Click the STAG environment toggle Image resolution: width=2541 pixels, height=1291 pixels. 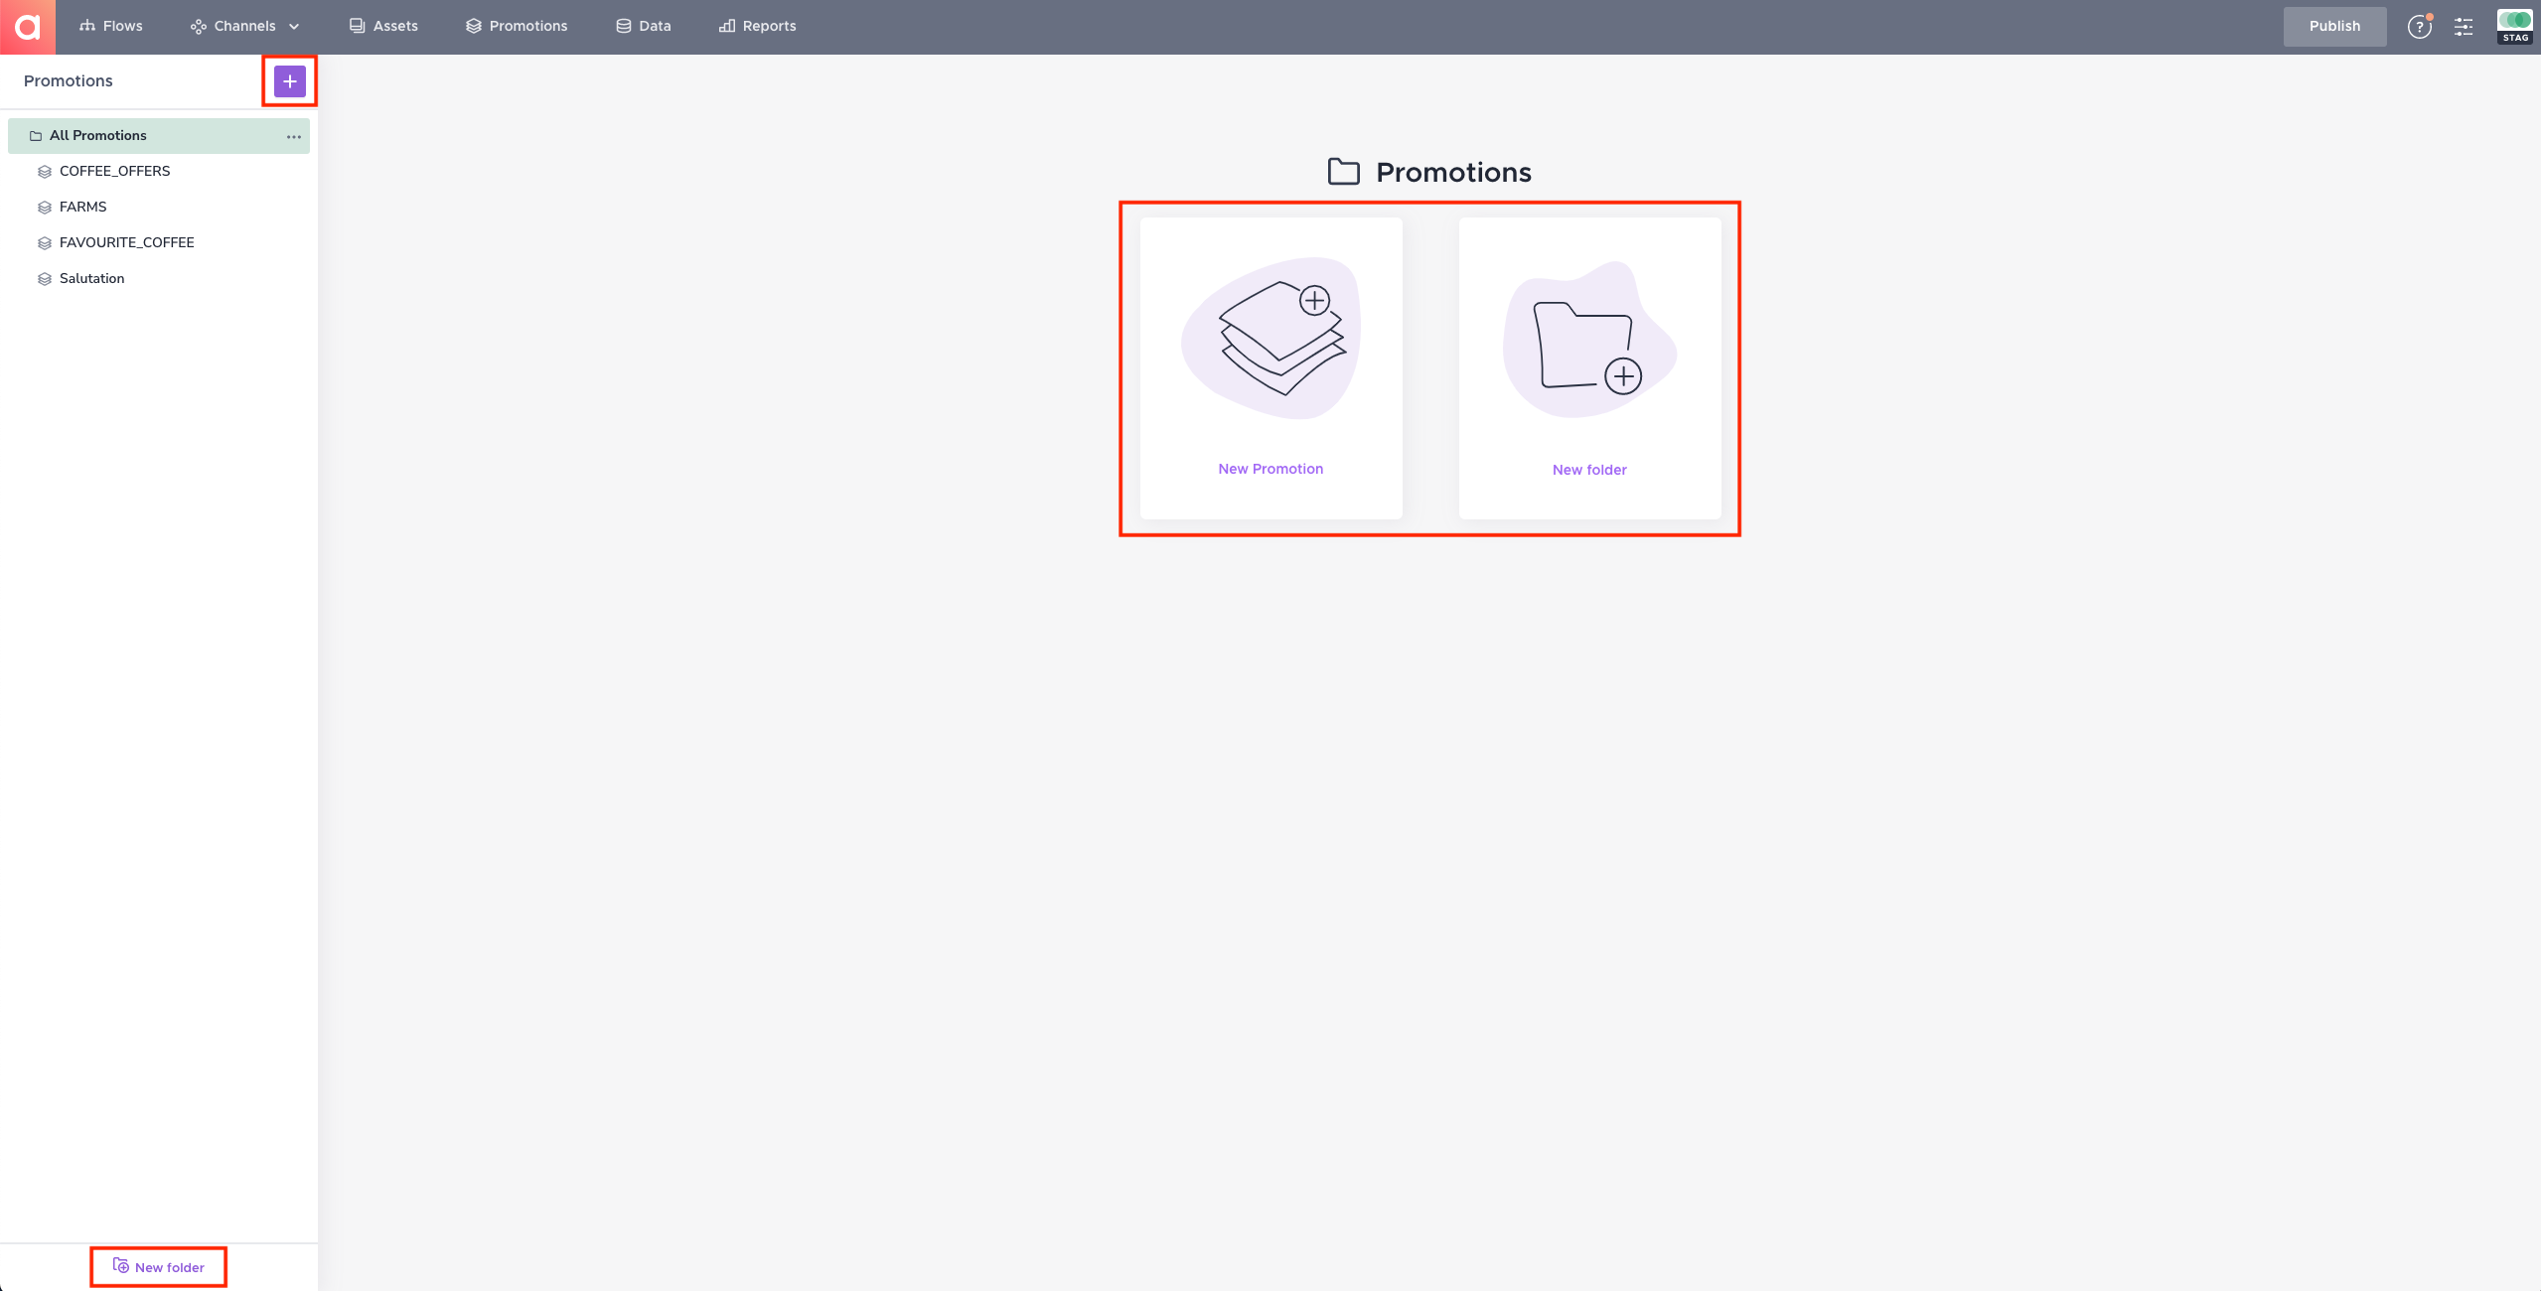pos(2515,26)
